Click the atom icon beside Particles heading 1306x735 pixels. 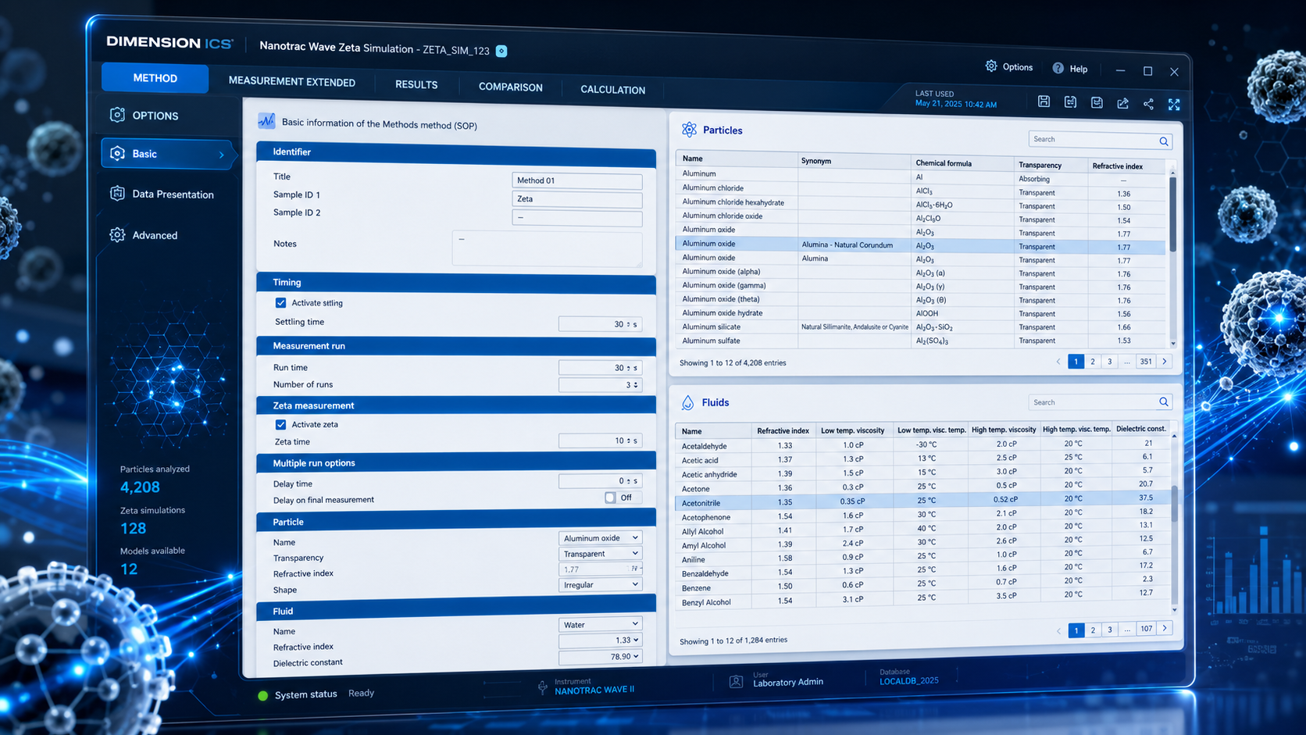689,130
